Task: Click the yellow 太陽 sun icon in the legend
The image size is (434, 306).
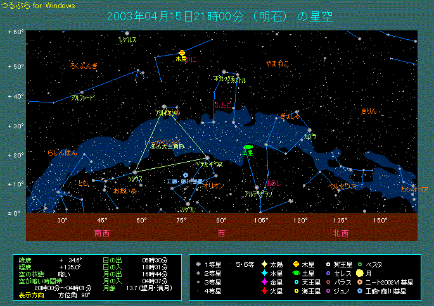Action: [264, 264]
